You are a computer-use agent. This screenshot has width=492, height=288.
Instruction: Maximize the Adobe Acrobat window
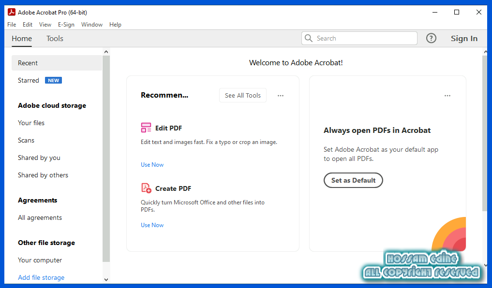pos(457,12)
